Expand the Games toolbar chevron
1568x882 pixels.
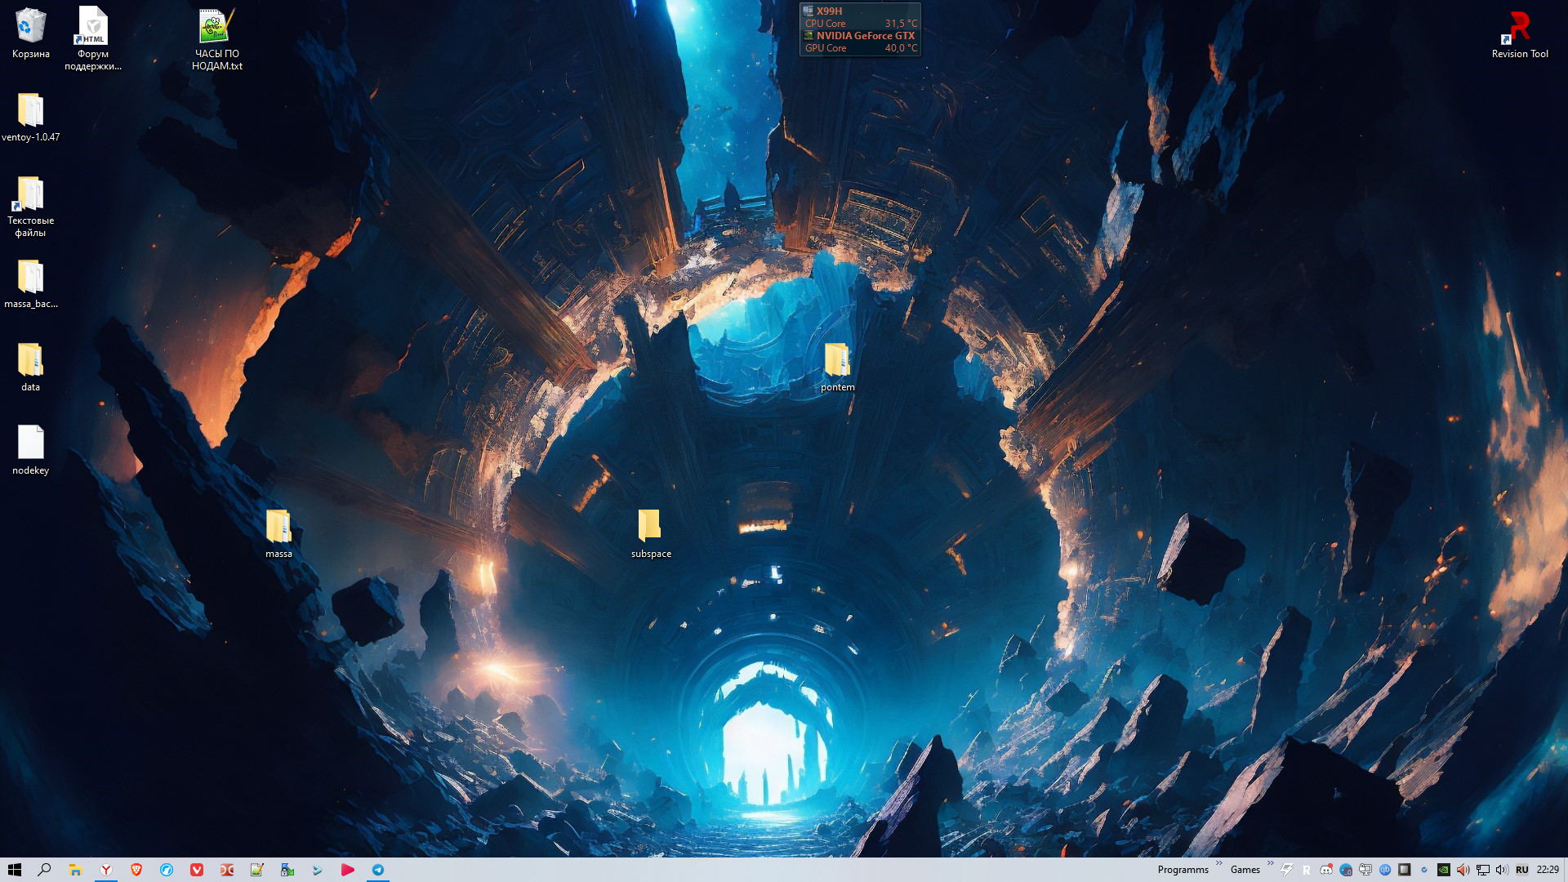pyautogui.click(x=1270, y=863)
